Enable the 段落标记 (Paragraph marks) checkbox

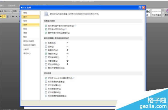click(x=46, y=50)
